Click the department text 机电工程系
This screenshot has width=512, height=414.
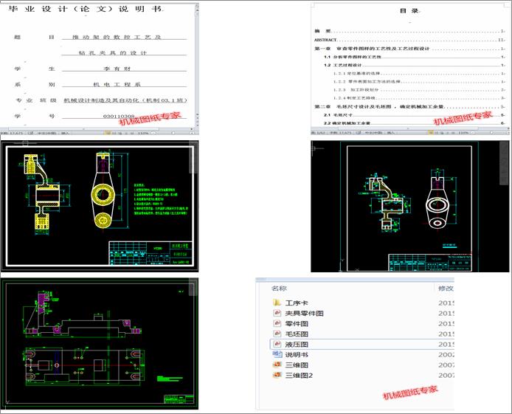pos(117,84)
